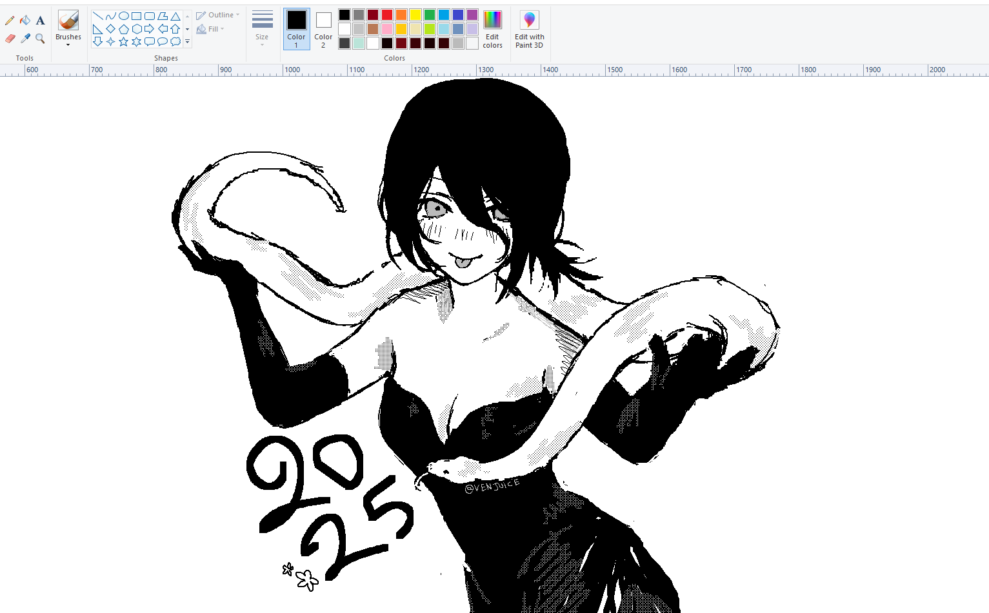Select the Pencil tool
This screenshot has width=989, height=613.
point(10,21)
